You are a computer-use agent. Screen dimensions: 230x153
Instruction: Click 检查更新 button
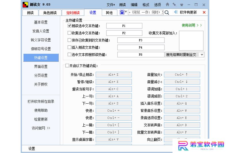41,119
